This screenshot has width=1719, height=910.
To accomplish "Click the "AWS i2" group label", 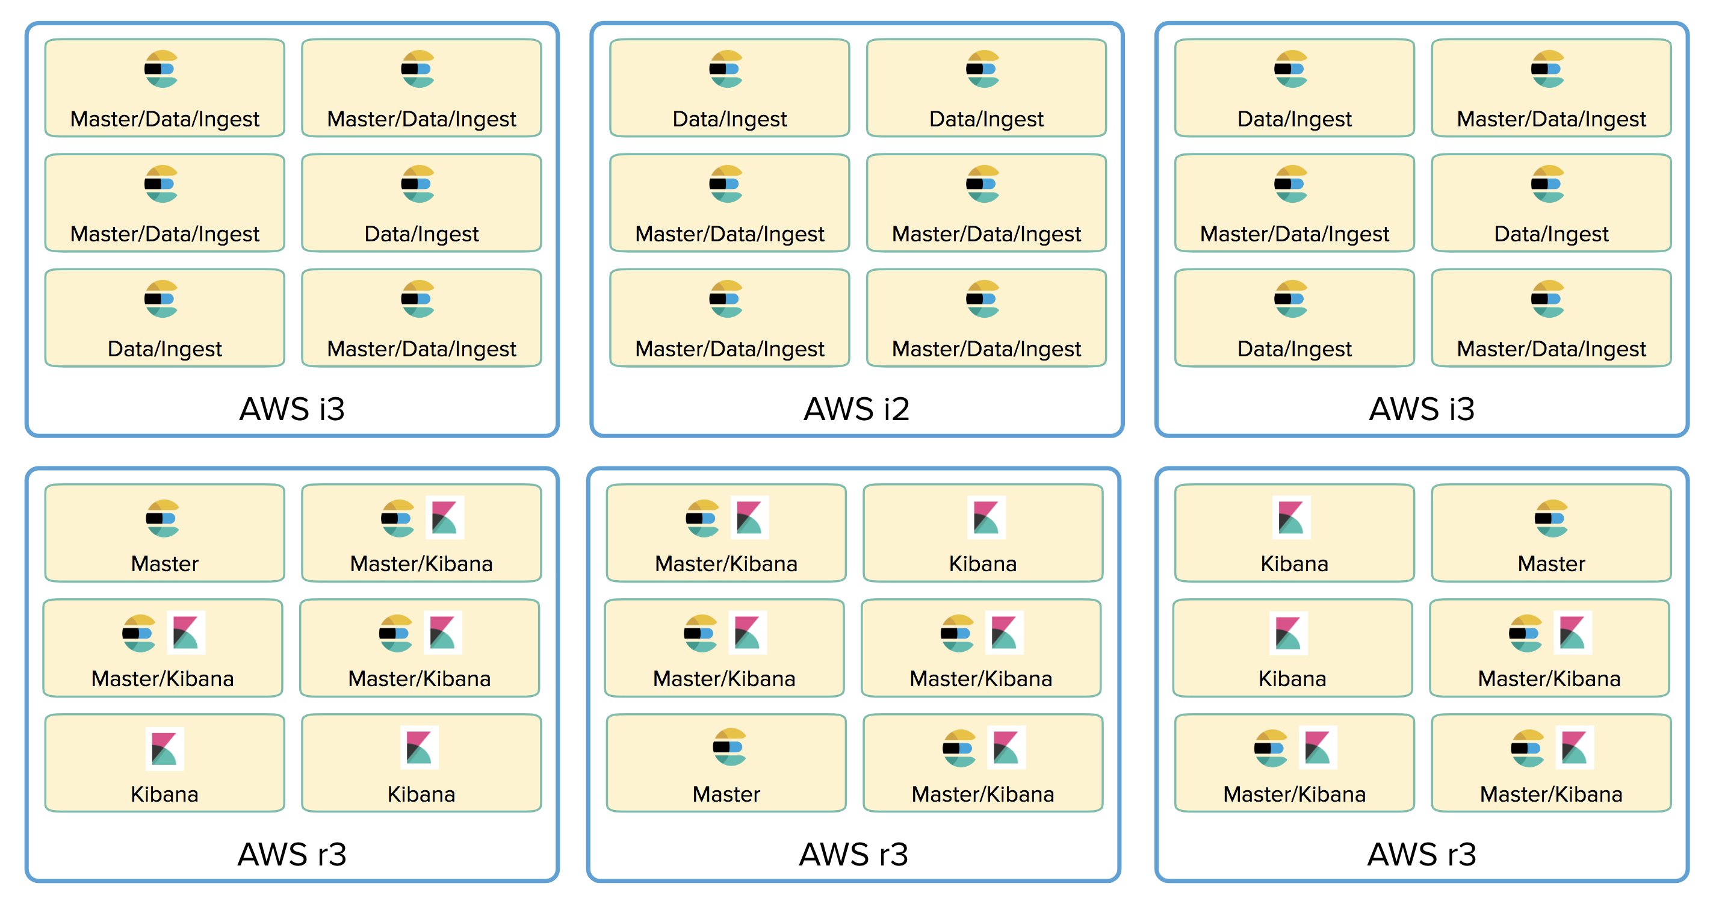I will click(856, 409).
